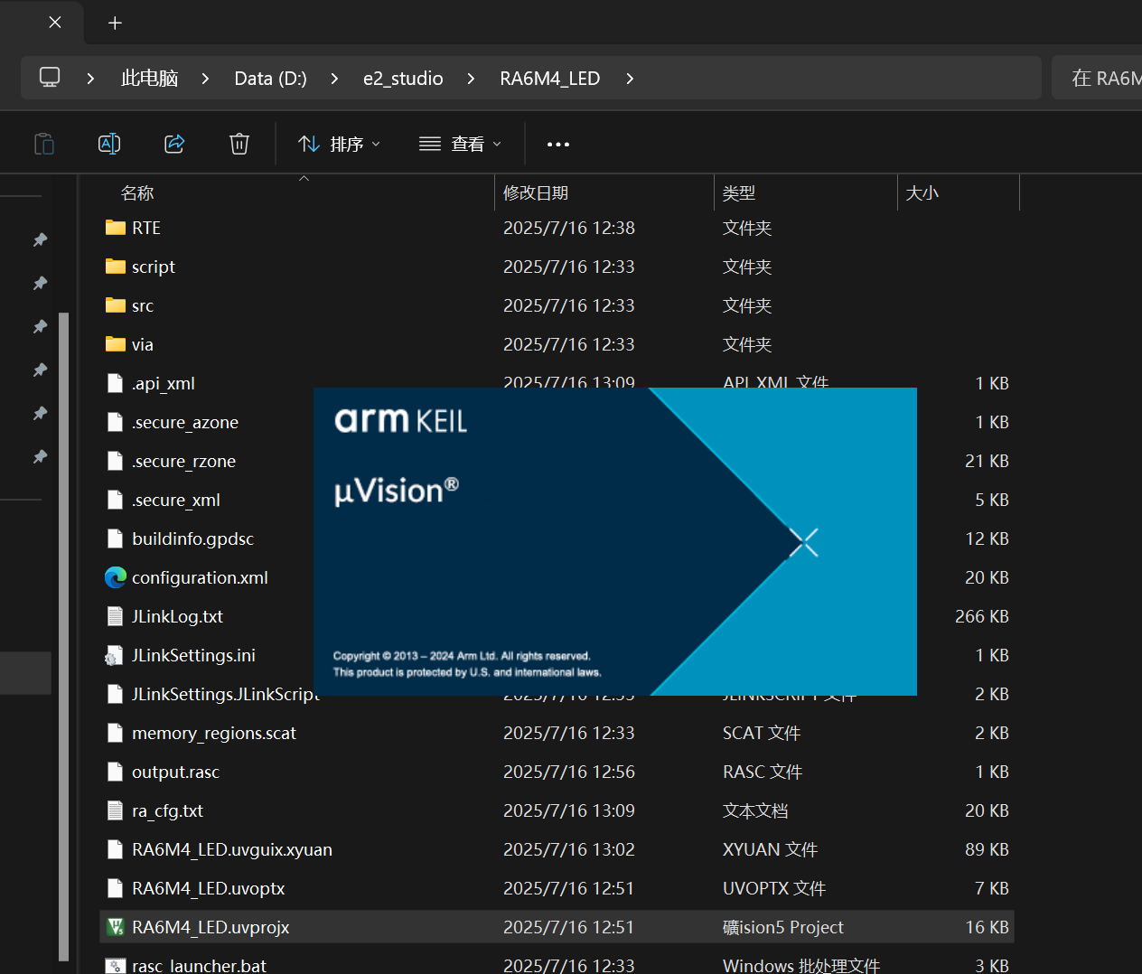Viewport: 1142px width, 974px height.
Task: Click the Rename toolbar icon
Action: pos(109,144)
